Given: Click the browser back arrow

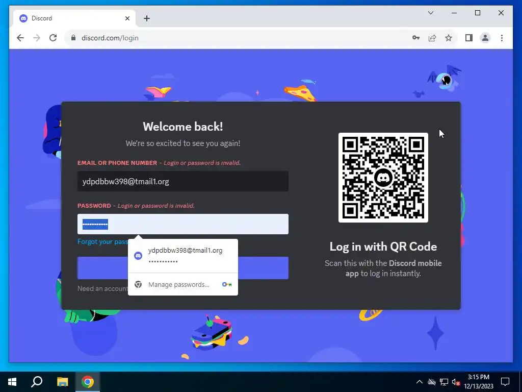Looking at the screenshot, I should coord(20,38).
